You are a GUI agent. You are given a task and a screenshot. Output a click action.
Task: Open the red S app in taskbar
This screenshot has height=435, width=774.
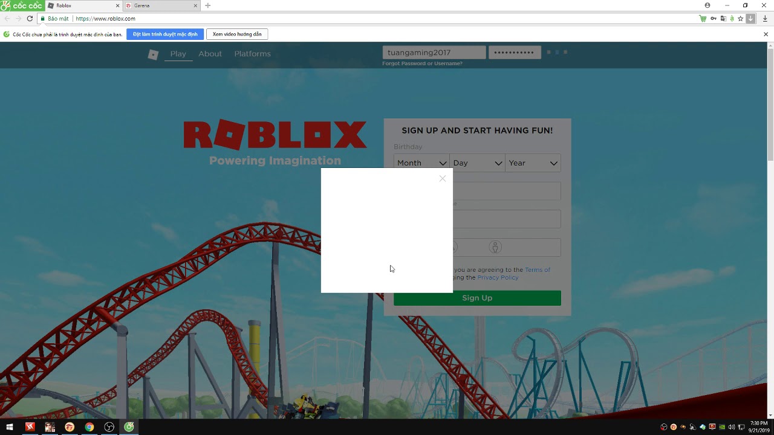(30, 427)
